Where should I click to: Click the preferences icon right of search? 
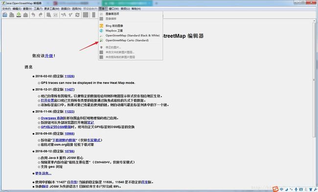pos(56,15)
